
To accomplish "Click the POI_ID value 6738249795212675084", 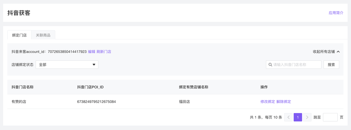I will point(97,102).
